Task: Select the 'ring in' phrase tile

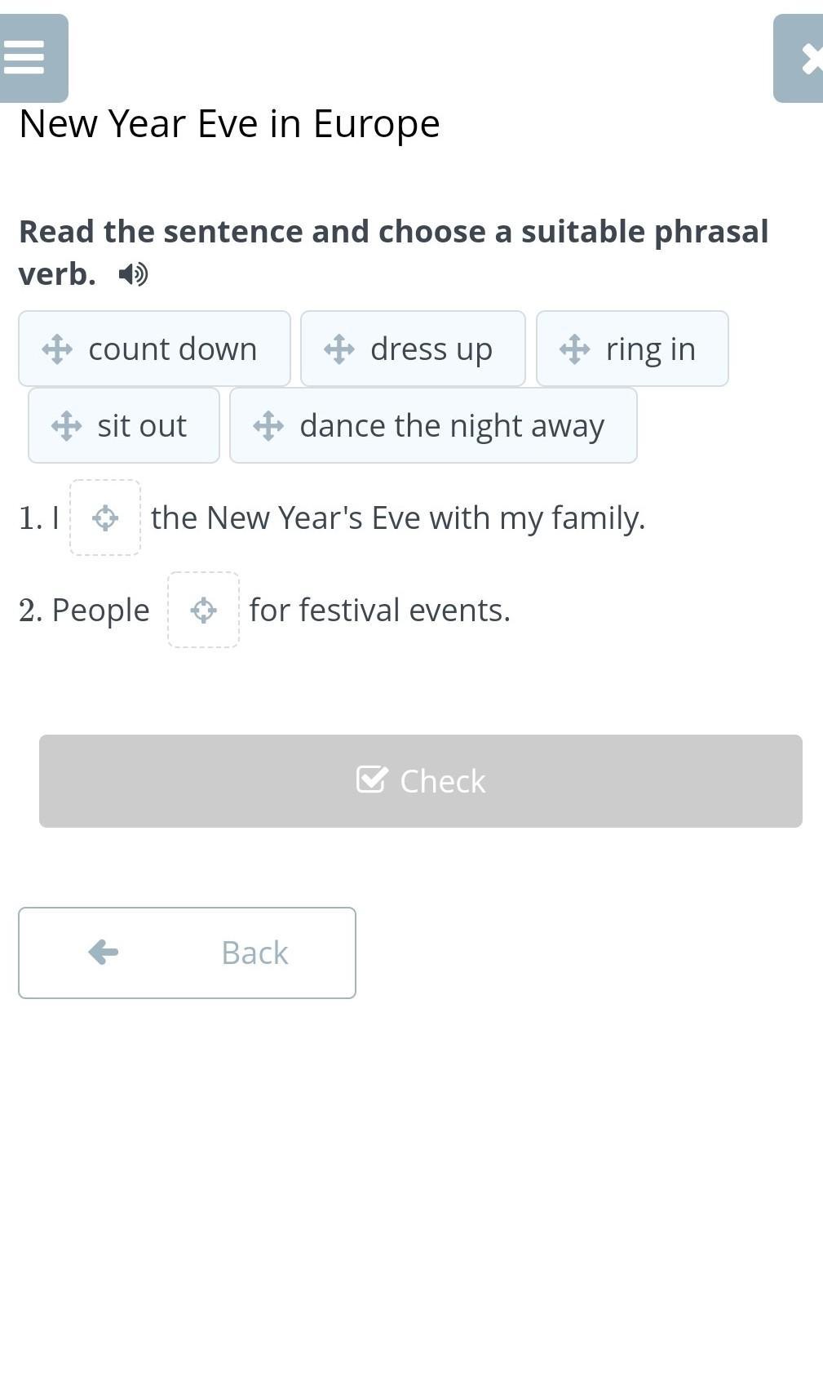Action: (x=632, y=349)
